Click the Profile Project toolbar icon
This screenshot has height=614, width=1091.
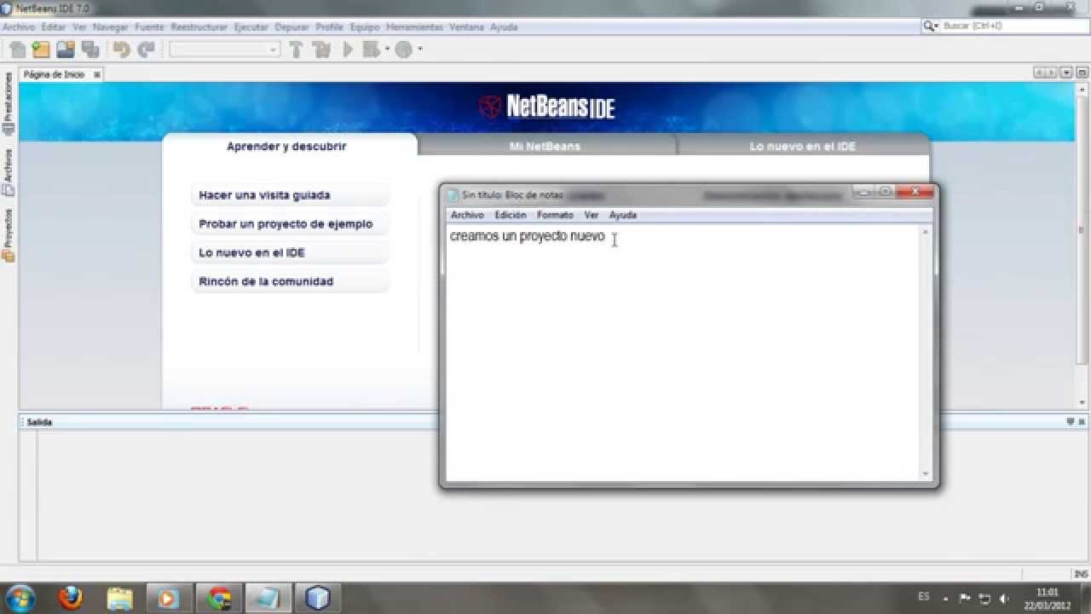403,49
